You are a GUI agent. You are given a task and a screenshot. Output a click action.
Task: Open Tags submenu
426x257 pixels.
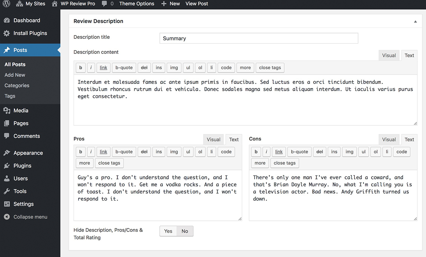10,96
